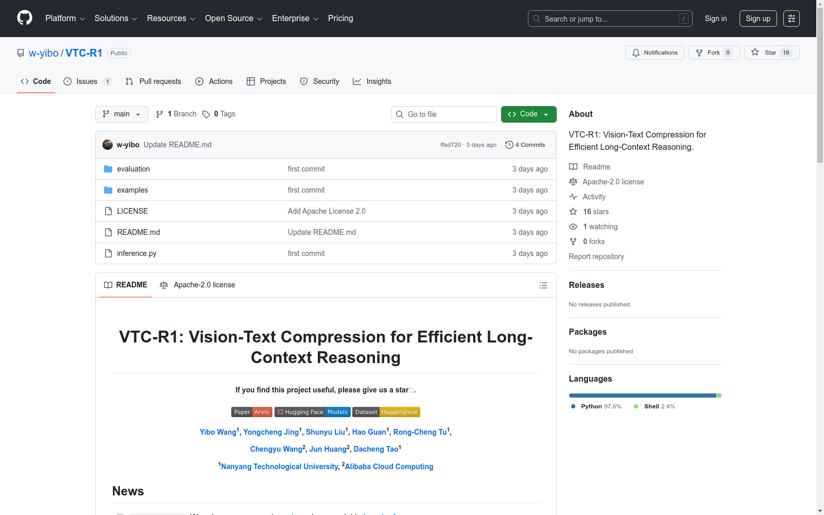
Task: Open the Pricing link
Action: point(340,19)
